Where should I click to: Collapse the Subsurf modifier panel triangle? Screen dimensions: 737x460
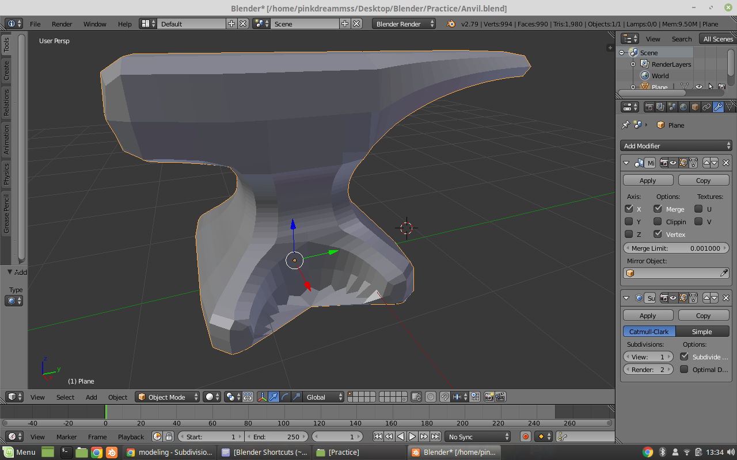(626, 298)
